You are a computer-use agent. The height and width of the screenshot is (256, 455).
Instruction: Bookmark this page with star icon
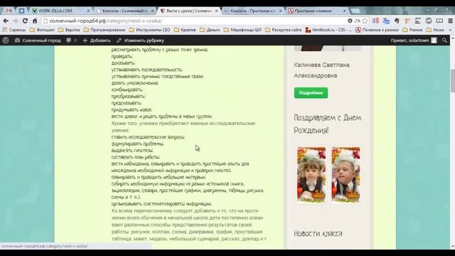tap(365, 21)
